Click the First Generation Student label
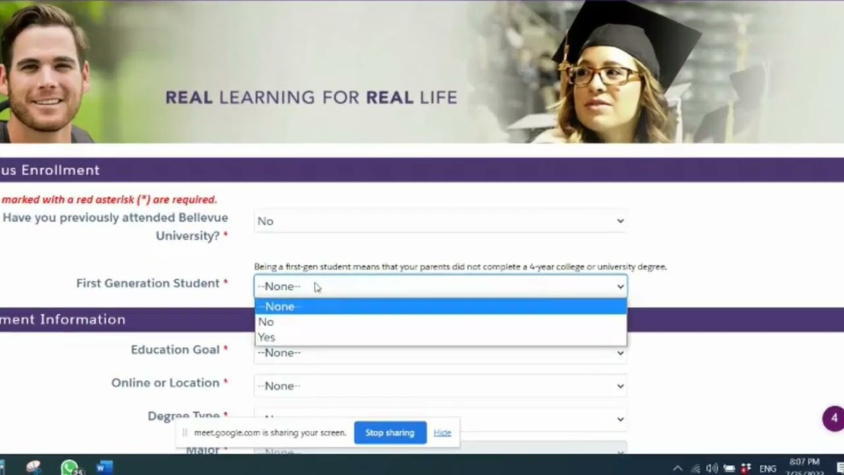 pyautogui.click(x=148, y=283)
